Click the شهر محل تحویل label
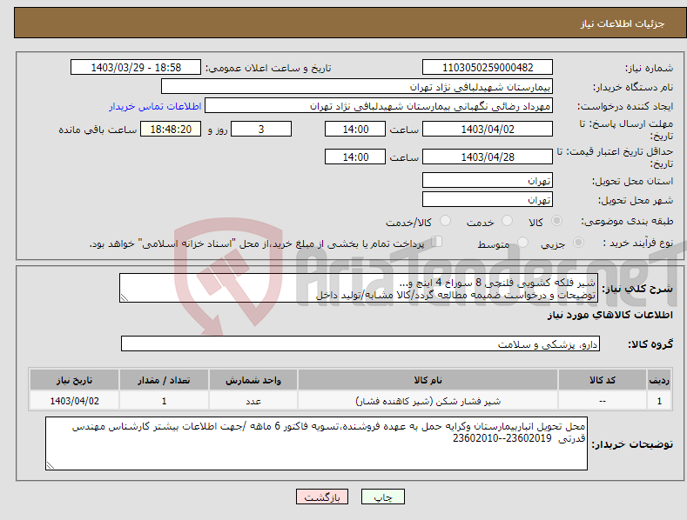 (636, 200)
